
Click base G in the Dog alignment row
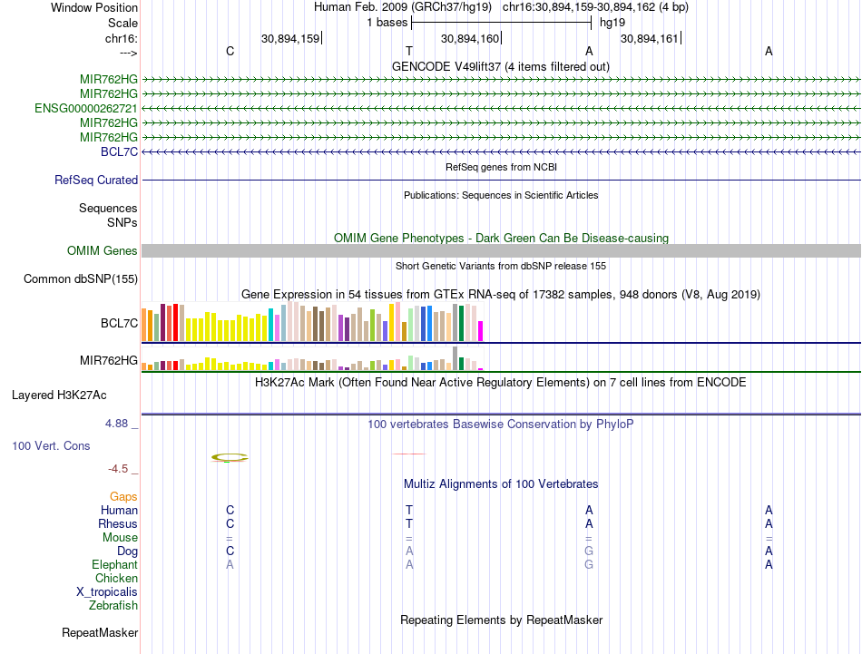pyautogui.click(x=589, y=551)
